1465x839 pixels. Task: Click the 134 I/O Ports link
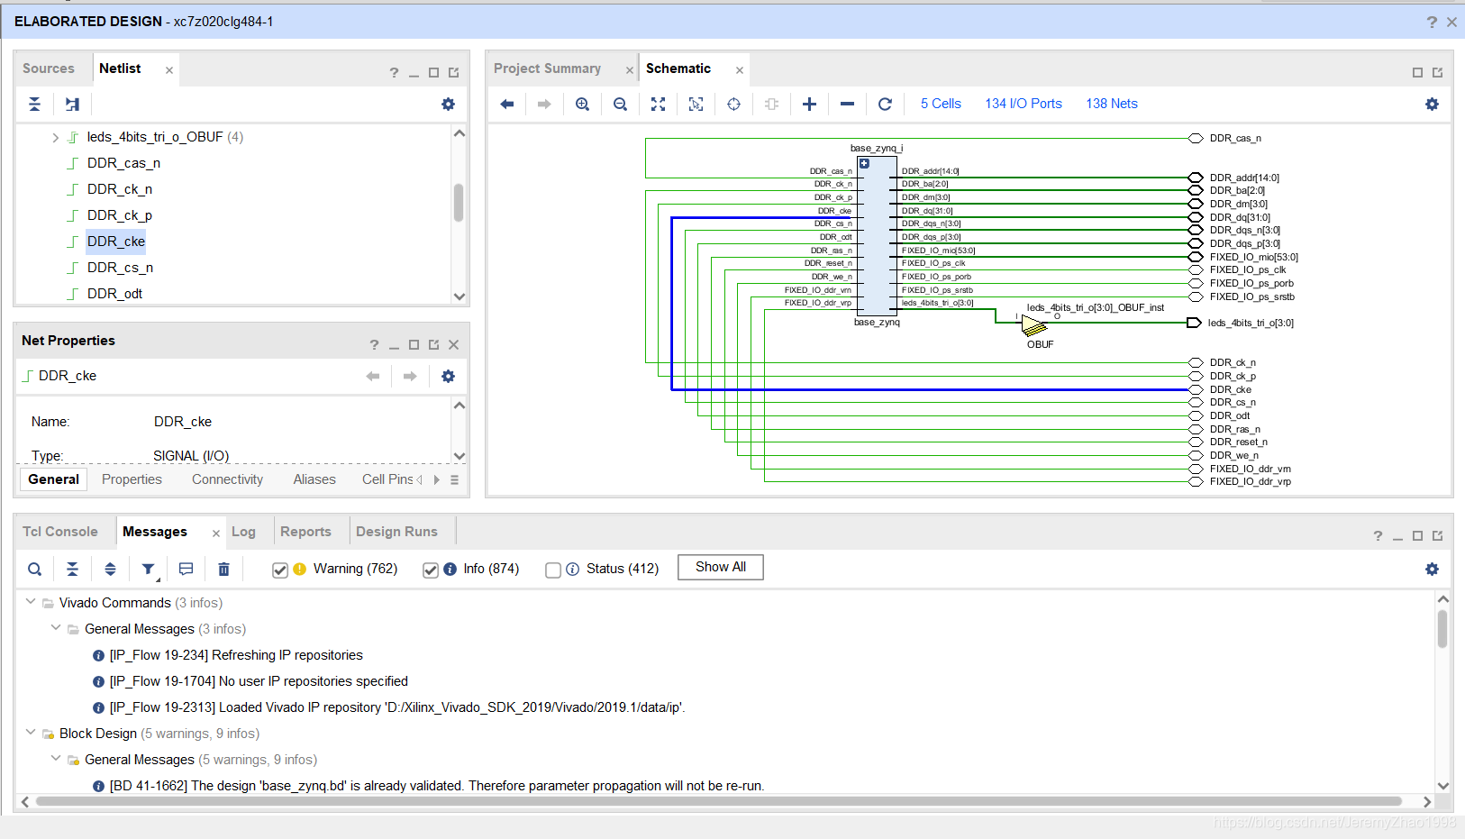coord(1024,104)
